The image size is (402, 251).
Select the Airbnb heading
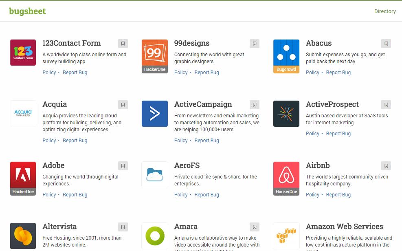[x=318, y=165]
